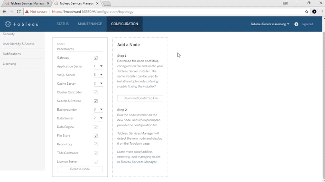Close the first Tableau Services Manager tab
The width and height of the screenshot is (325, 182).
[x=48, y=3]
